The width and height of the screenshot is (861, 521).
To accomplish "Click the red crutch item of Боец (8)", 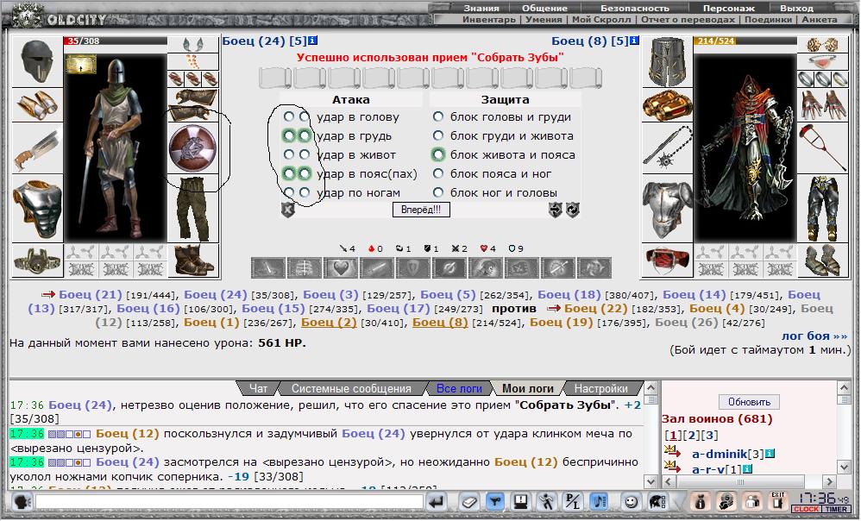I will (822, 148).
